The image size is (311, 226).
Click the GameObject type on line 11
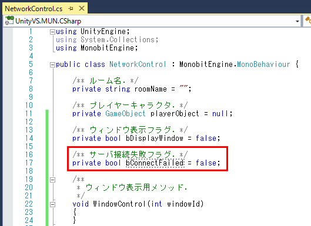click(125, 114)
